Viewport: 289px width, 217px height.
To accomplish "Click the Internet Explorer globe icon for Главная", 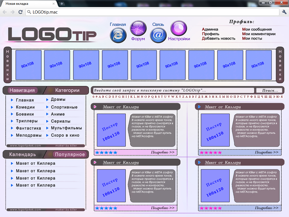I will click(x=118, y=35).
